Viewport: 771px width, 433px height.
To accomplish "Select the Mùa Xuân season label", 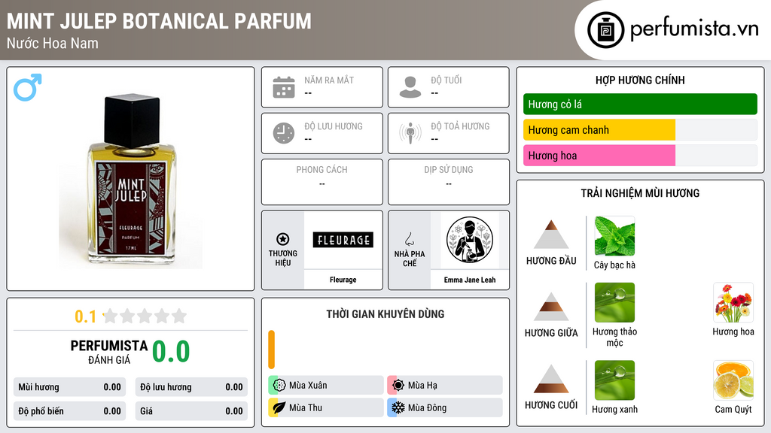I will pyautogui.click(x=308, y=386).
